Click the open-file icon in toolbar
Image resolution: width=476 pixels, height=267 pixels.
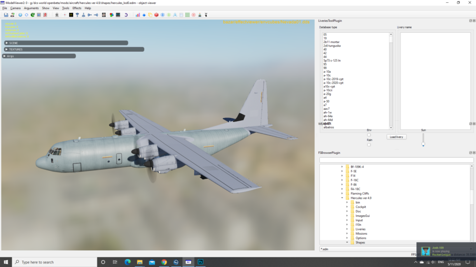click(x=6, y=15)
